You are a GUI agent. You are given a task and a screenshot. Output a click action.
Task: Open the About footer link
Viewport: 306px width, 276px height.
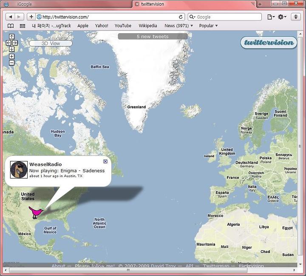tap(58, 266)
